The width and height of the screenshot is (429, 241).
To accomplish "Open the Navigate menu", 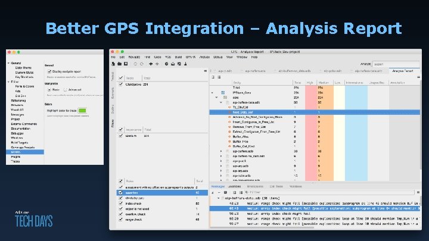I will tap(134, 57).
